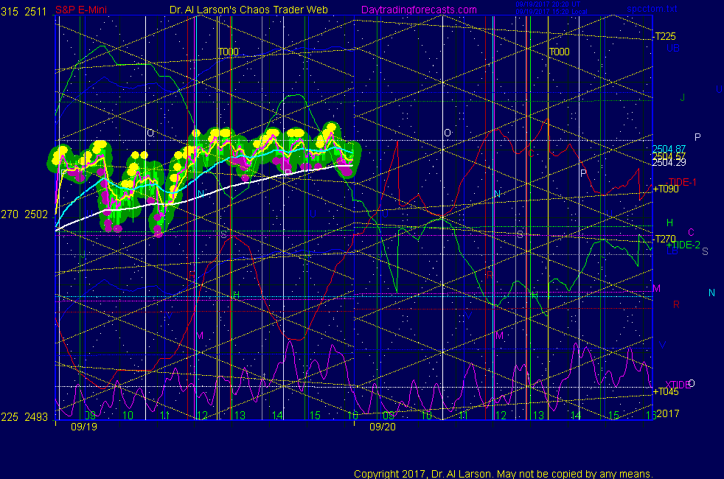Click the cyan '2504.87' price value
This screenshot has height=479, width=724.
coord(669,149)
